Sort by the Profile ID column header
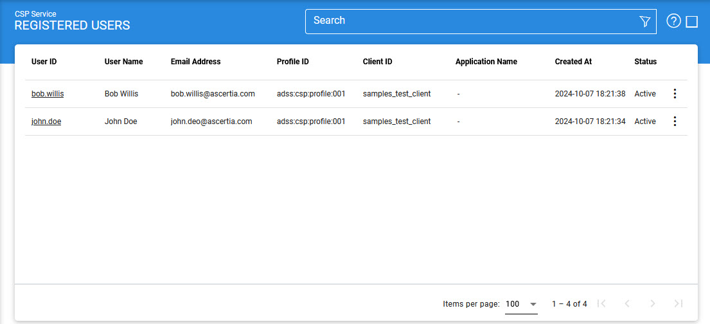Viewport: 710px width, 324px height. [292, 62]
